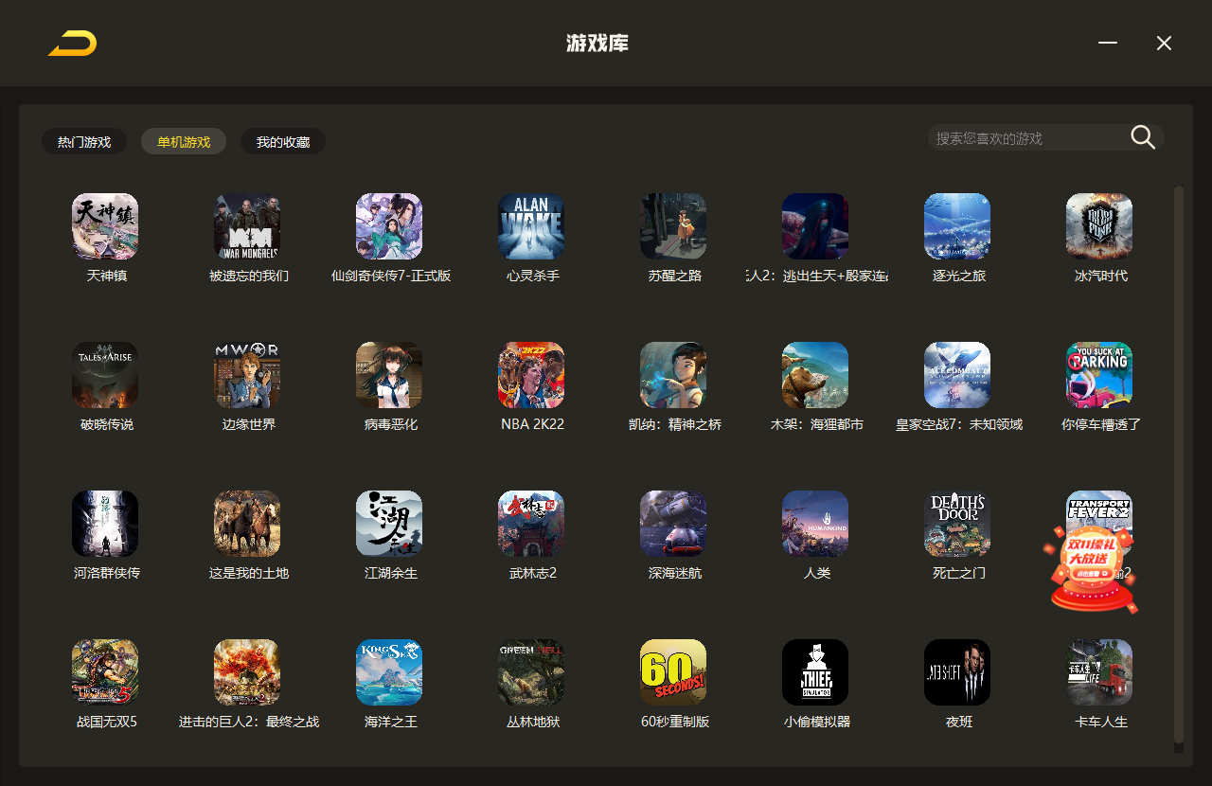Open the 江湖余生 game icon

point(389,524)
